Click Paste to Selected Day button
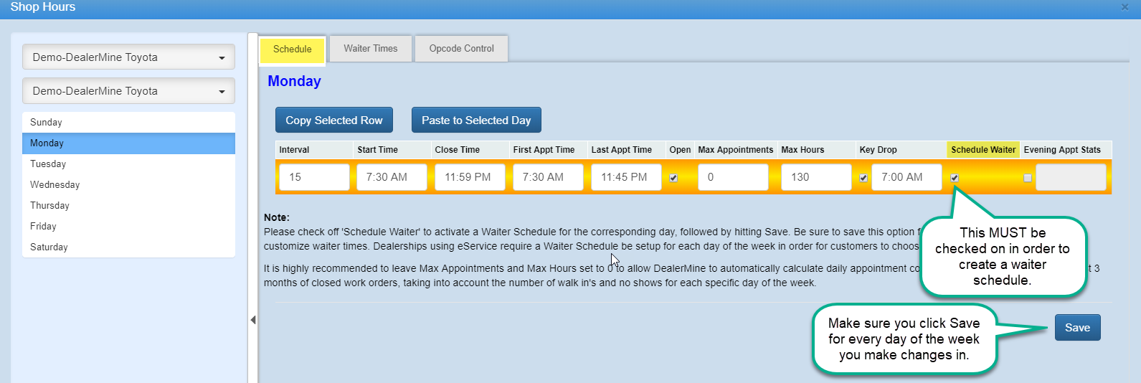The image size is (1141, 383). point(476,120)
